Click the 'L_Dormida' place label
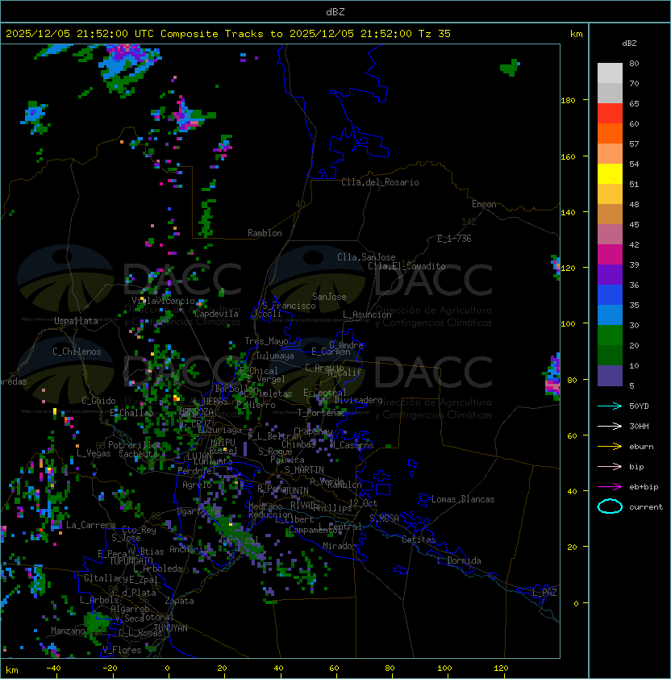Image resolution: width=671 pixels, height=679 pixels. click(x=459, y=560)
